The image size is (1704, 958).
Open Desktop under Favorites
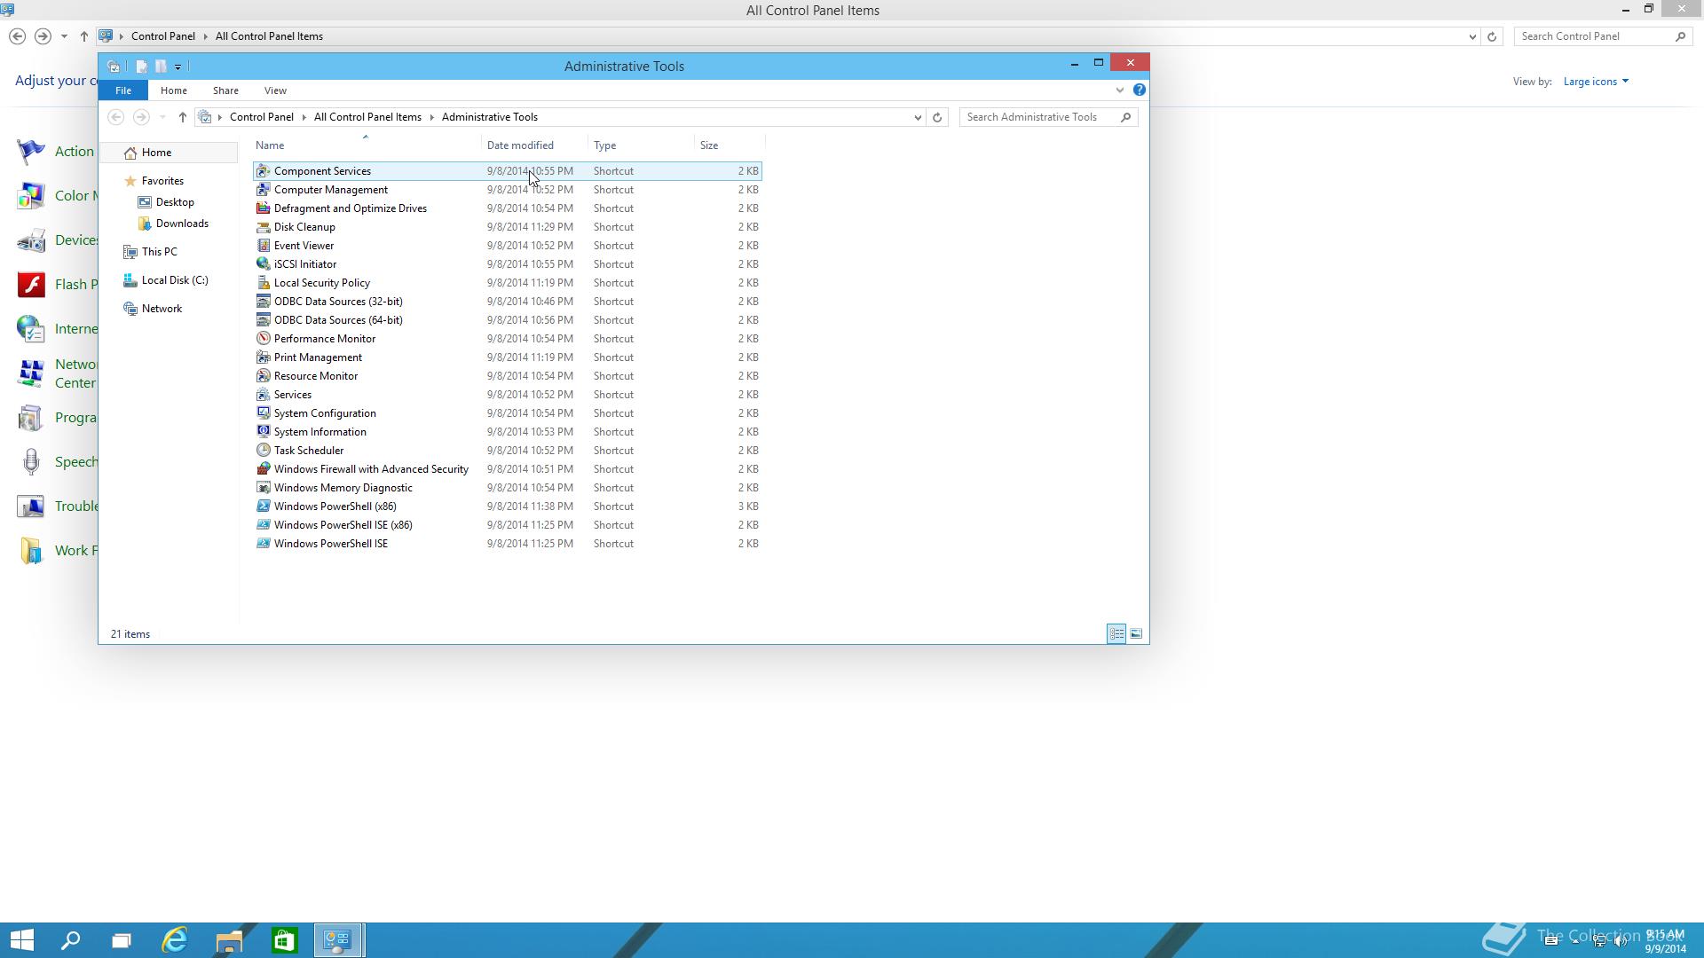[x=175, y=202]
